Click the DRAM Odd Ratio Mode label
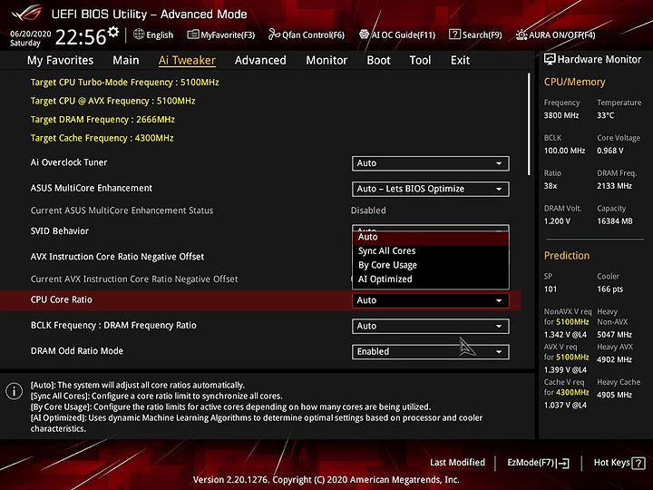This screenshot has width=653, height=490. [76, 351]
